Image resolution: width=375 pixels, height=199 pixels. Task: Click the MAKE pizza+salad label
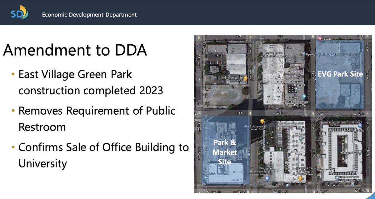255,126
